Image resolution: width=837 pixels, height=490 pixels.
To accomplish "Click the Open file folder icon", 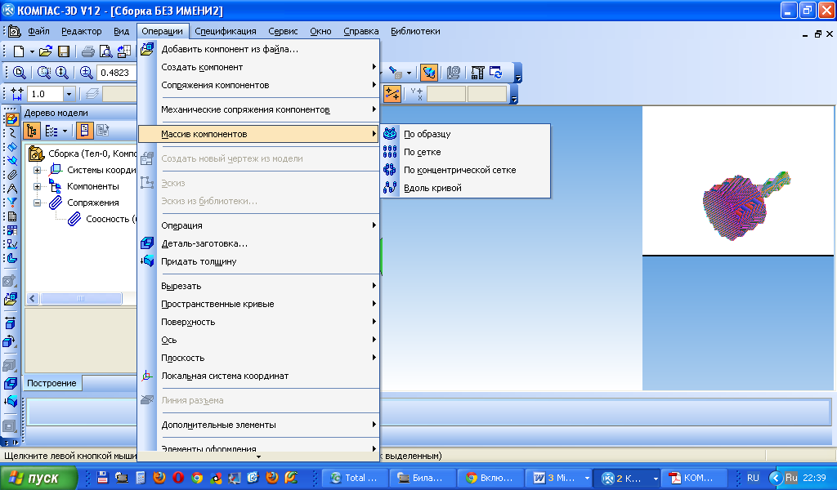I will coord(46,51).
